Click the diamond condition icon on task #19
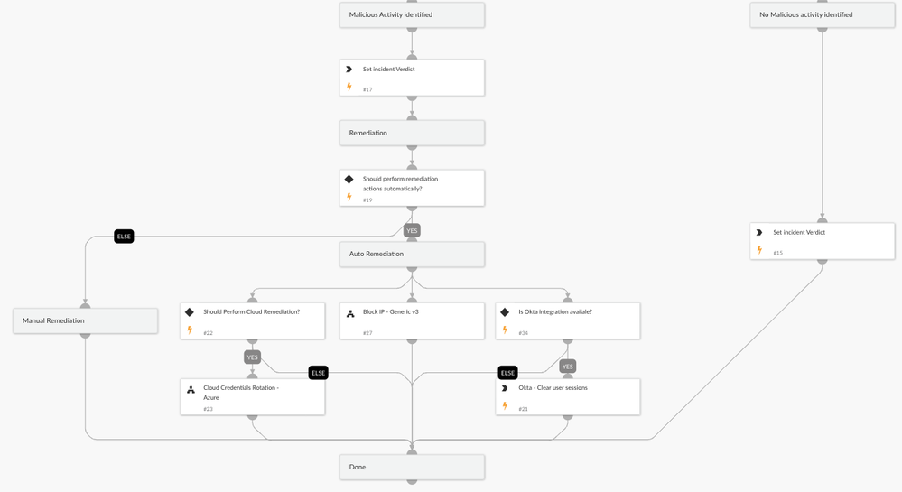The height and width of the screenshot is (492, 902). coord(349,180)
